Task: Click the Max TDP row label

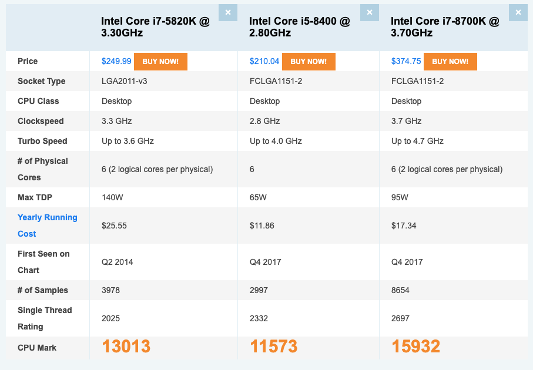Action: click(x=36, y=197)
